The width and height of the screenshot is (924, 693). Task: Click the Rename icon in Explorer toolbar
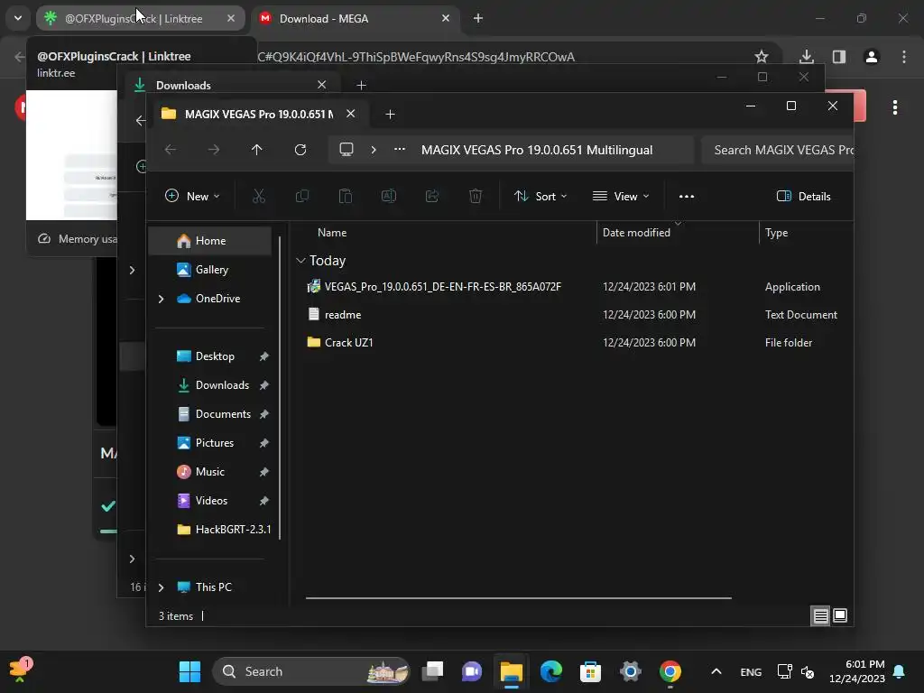(389, 196)
